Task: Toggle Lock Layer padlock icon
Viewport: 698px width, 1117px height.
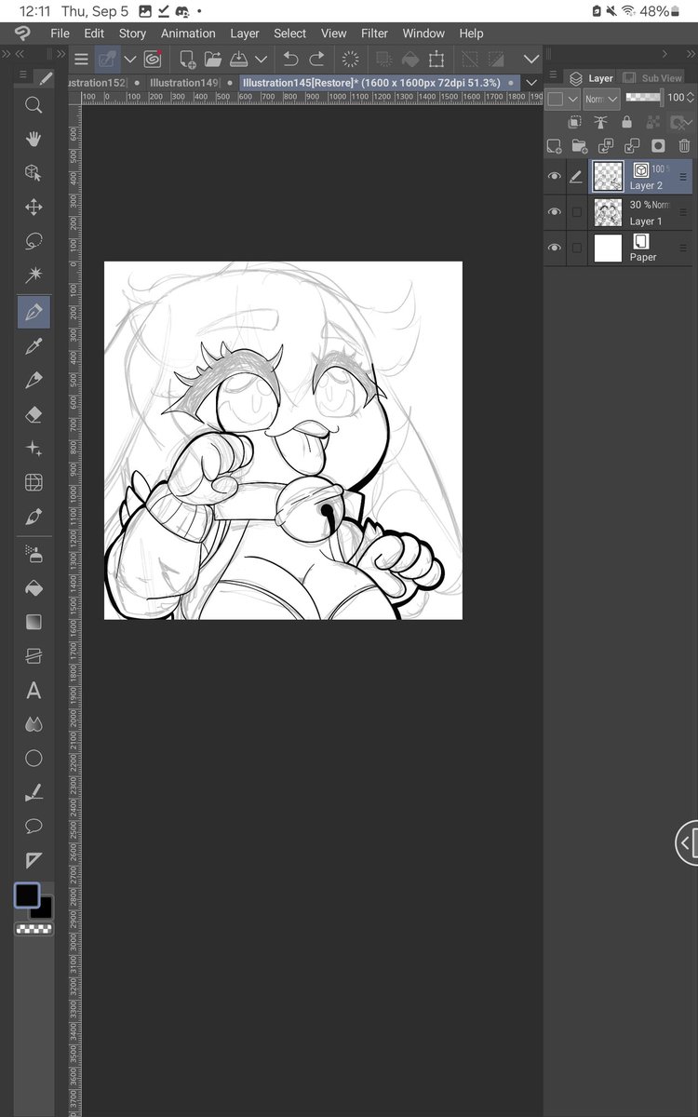Action: pos(626,122)
